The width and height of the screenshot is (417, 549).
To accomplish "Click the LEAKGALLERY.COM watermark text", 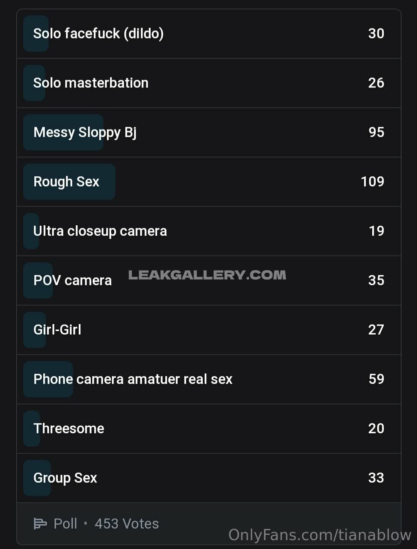I will tap(207, 275).
